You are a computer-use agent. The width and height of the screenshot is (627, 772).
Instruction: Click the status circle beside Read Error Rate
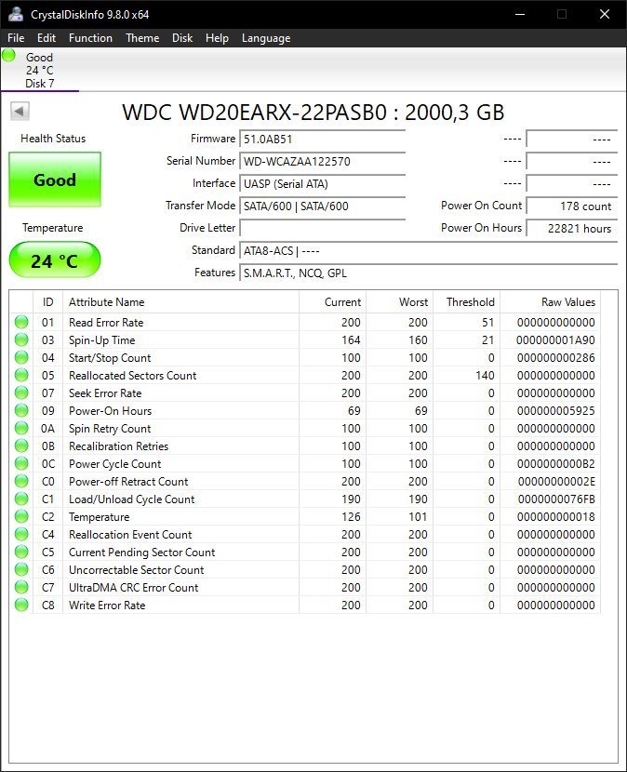click(x=21, y=323)
